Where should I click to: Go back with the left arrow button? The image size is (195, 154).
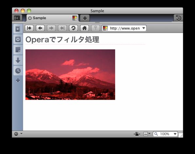[x=40, y=28]
